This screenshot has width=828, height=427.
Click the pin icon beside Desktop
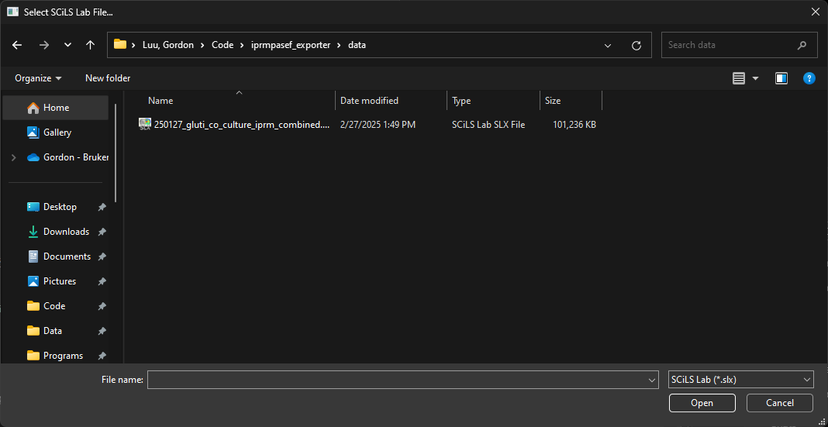[x=102, y=208]
